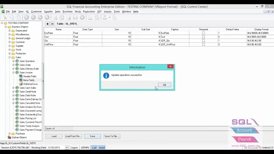Click the blue information icon in dialog
This screenshot has width=274, height=154.
(106, 75)
